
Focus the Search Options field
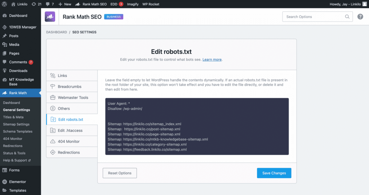pos(317,17)
